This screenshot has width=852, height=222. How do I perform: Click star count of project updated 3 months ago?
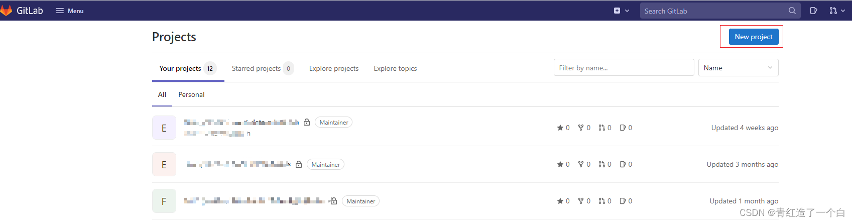(563, 164)
